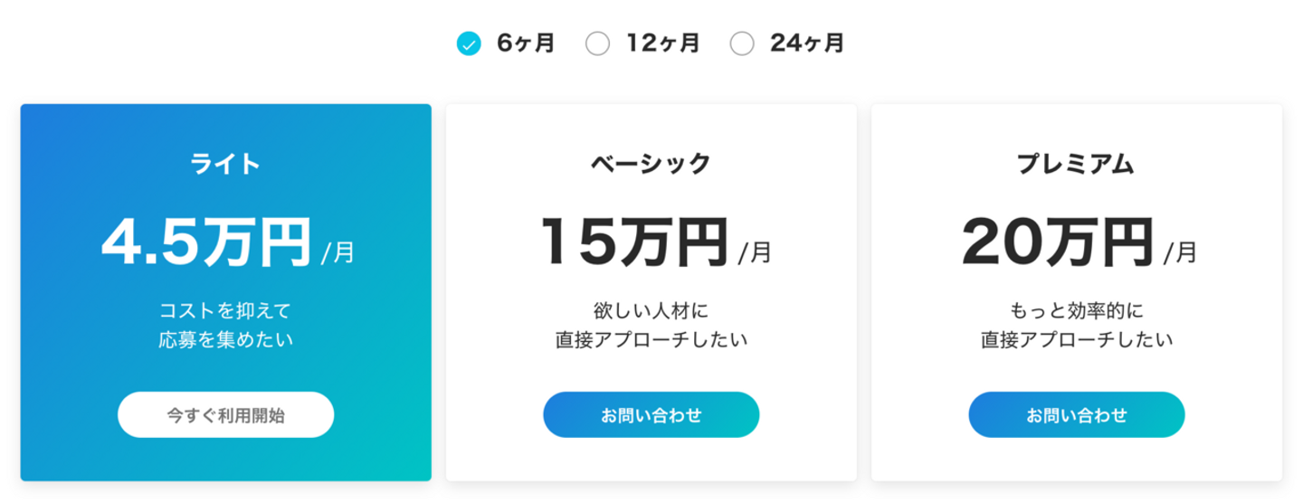This screenshot has height=503, width=1303.
Task: Click お問い合わせ in the ベーシック card
Action: point(651,415)
